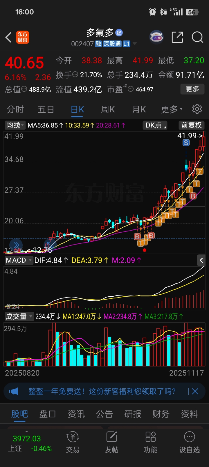Switch to 周K tab
Viewport: 209px width, 467px height.
click(x=108, y=109)
